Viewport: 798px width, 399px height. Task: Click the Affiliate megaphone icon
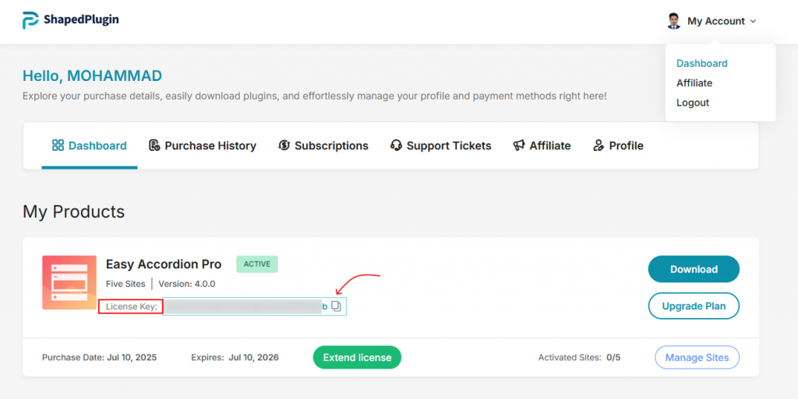519,145
